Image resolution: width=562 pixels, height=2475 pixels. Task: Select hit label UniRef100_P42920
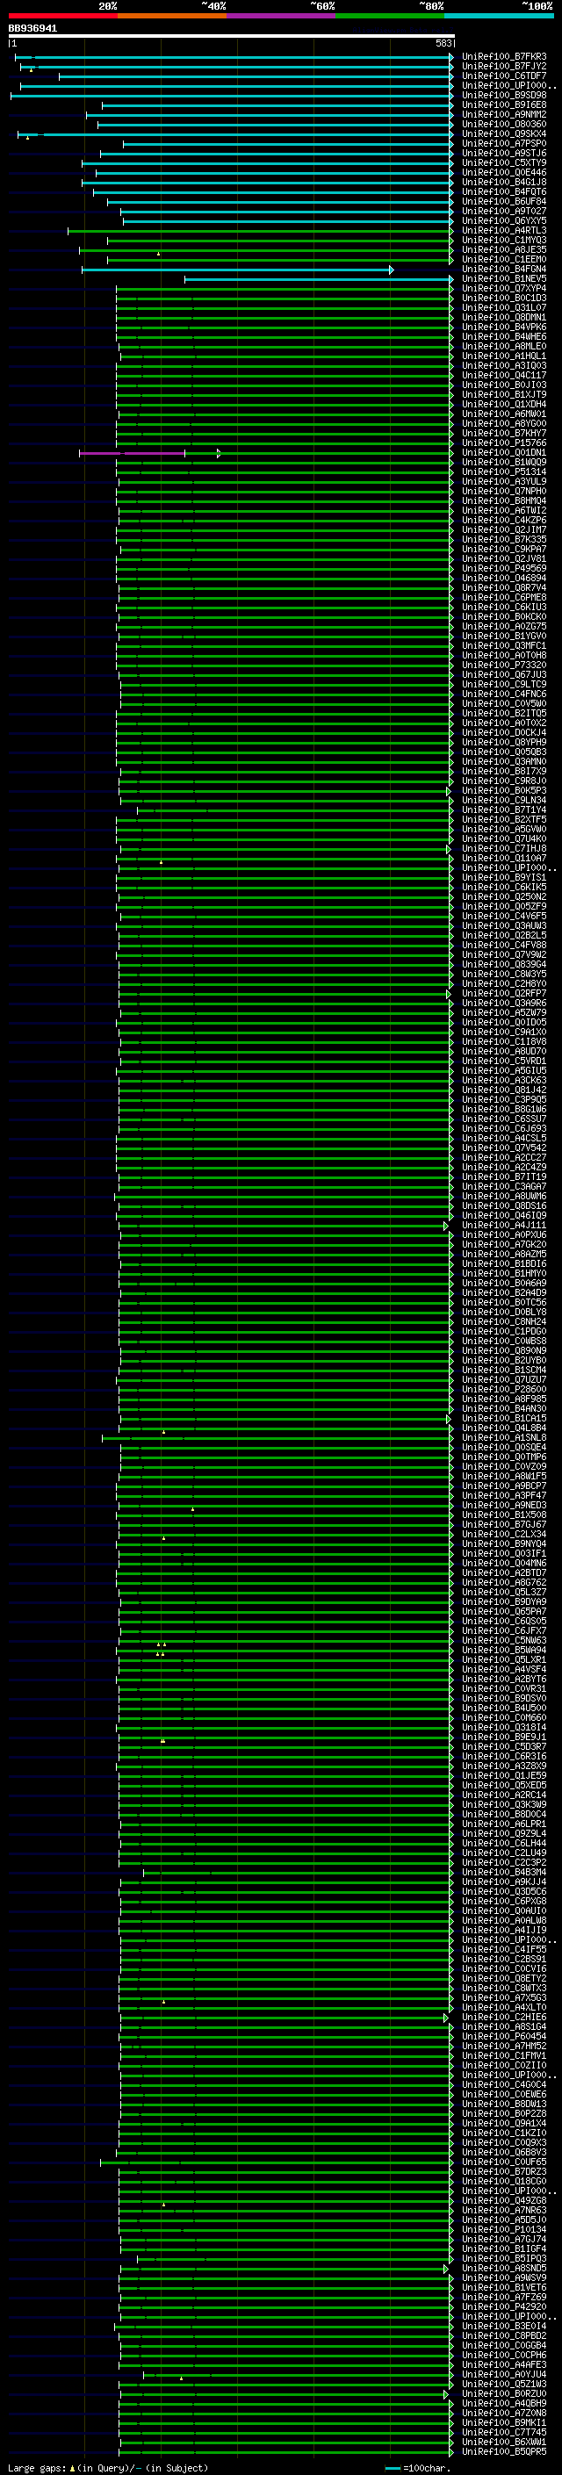tap(504, 2306)
